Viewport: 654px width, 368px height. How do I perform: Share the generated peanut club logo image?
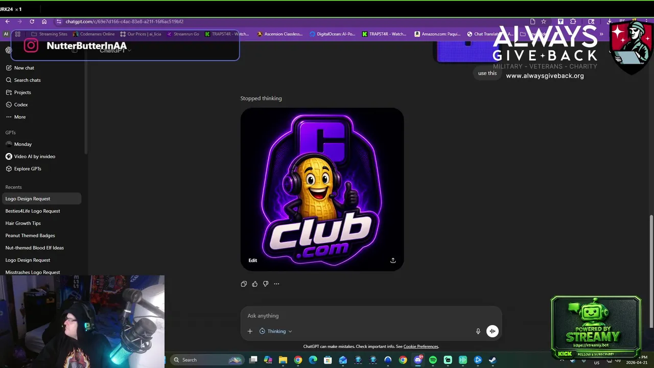[393, 260]
